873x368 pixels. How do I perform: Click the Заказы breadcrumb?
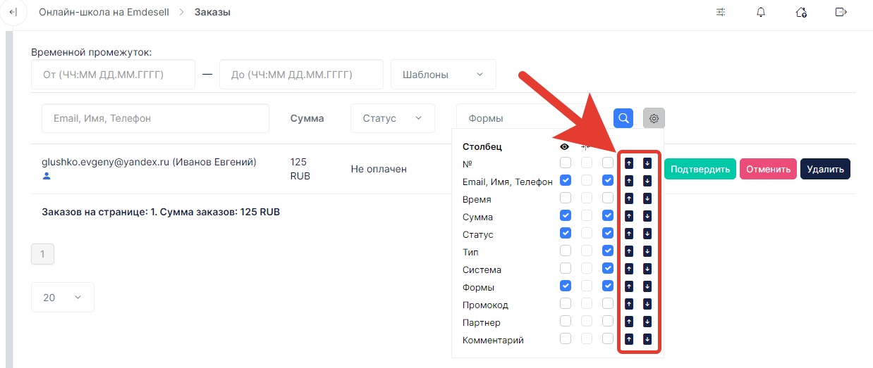212,12
